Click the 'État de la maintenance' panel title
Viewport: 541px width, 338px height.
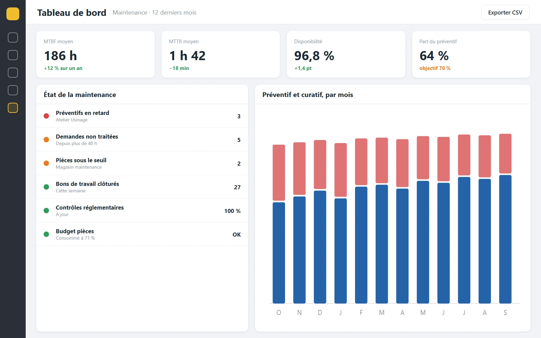pyautogui.click(x=80, y=95)
